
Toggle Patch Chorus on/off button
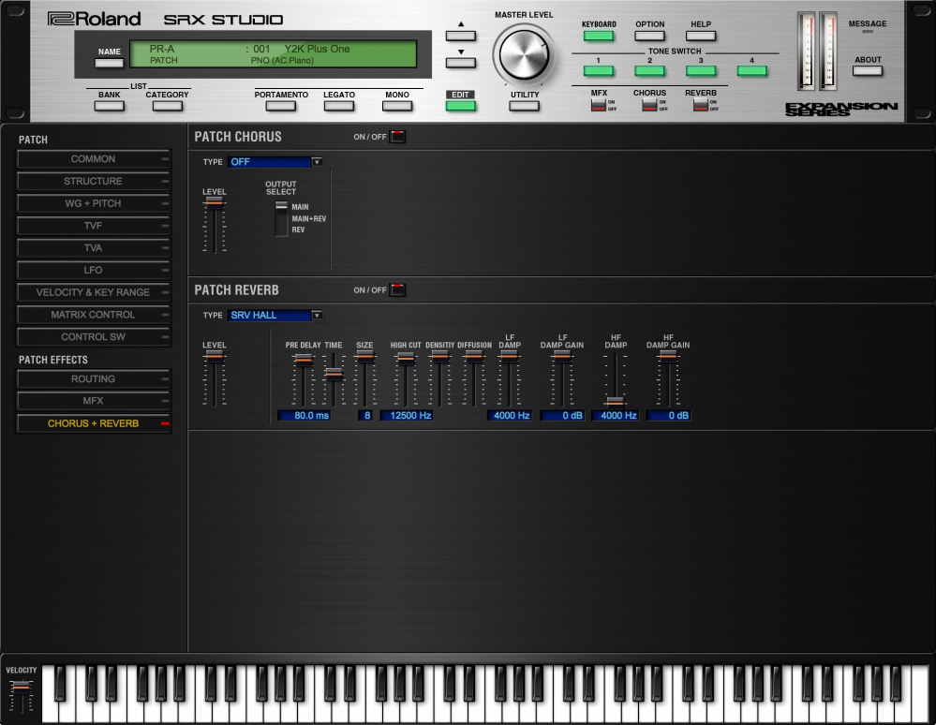point(398,138)
